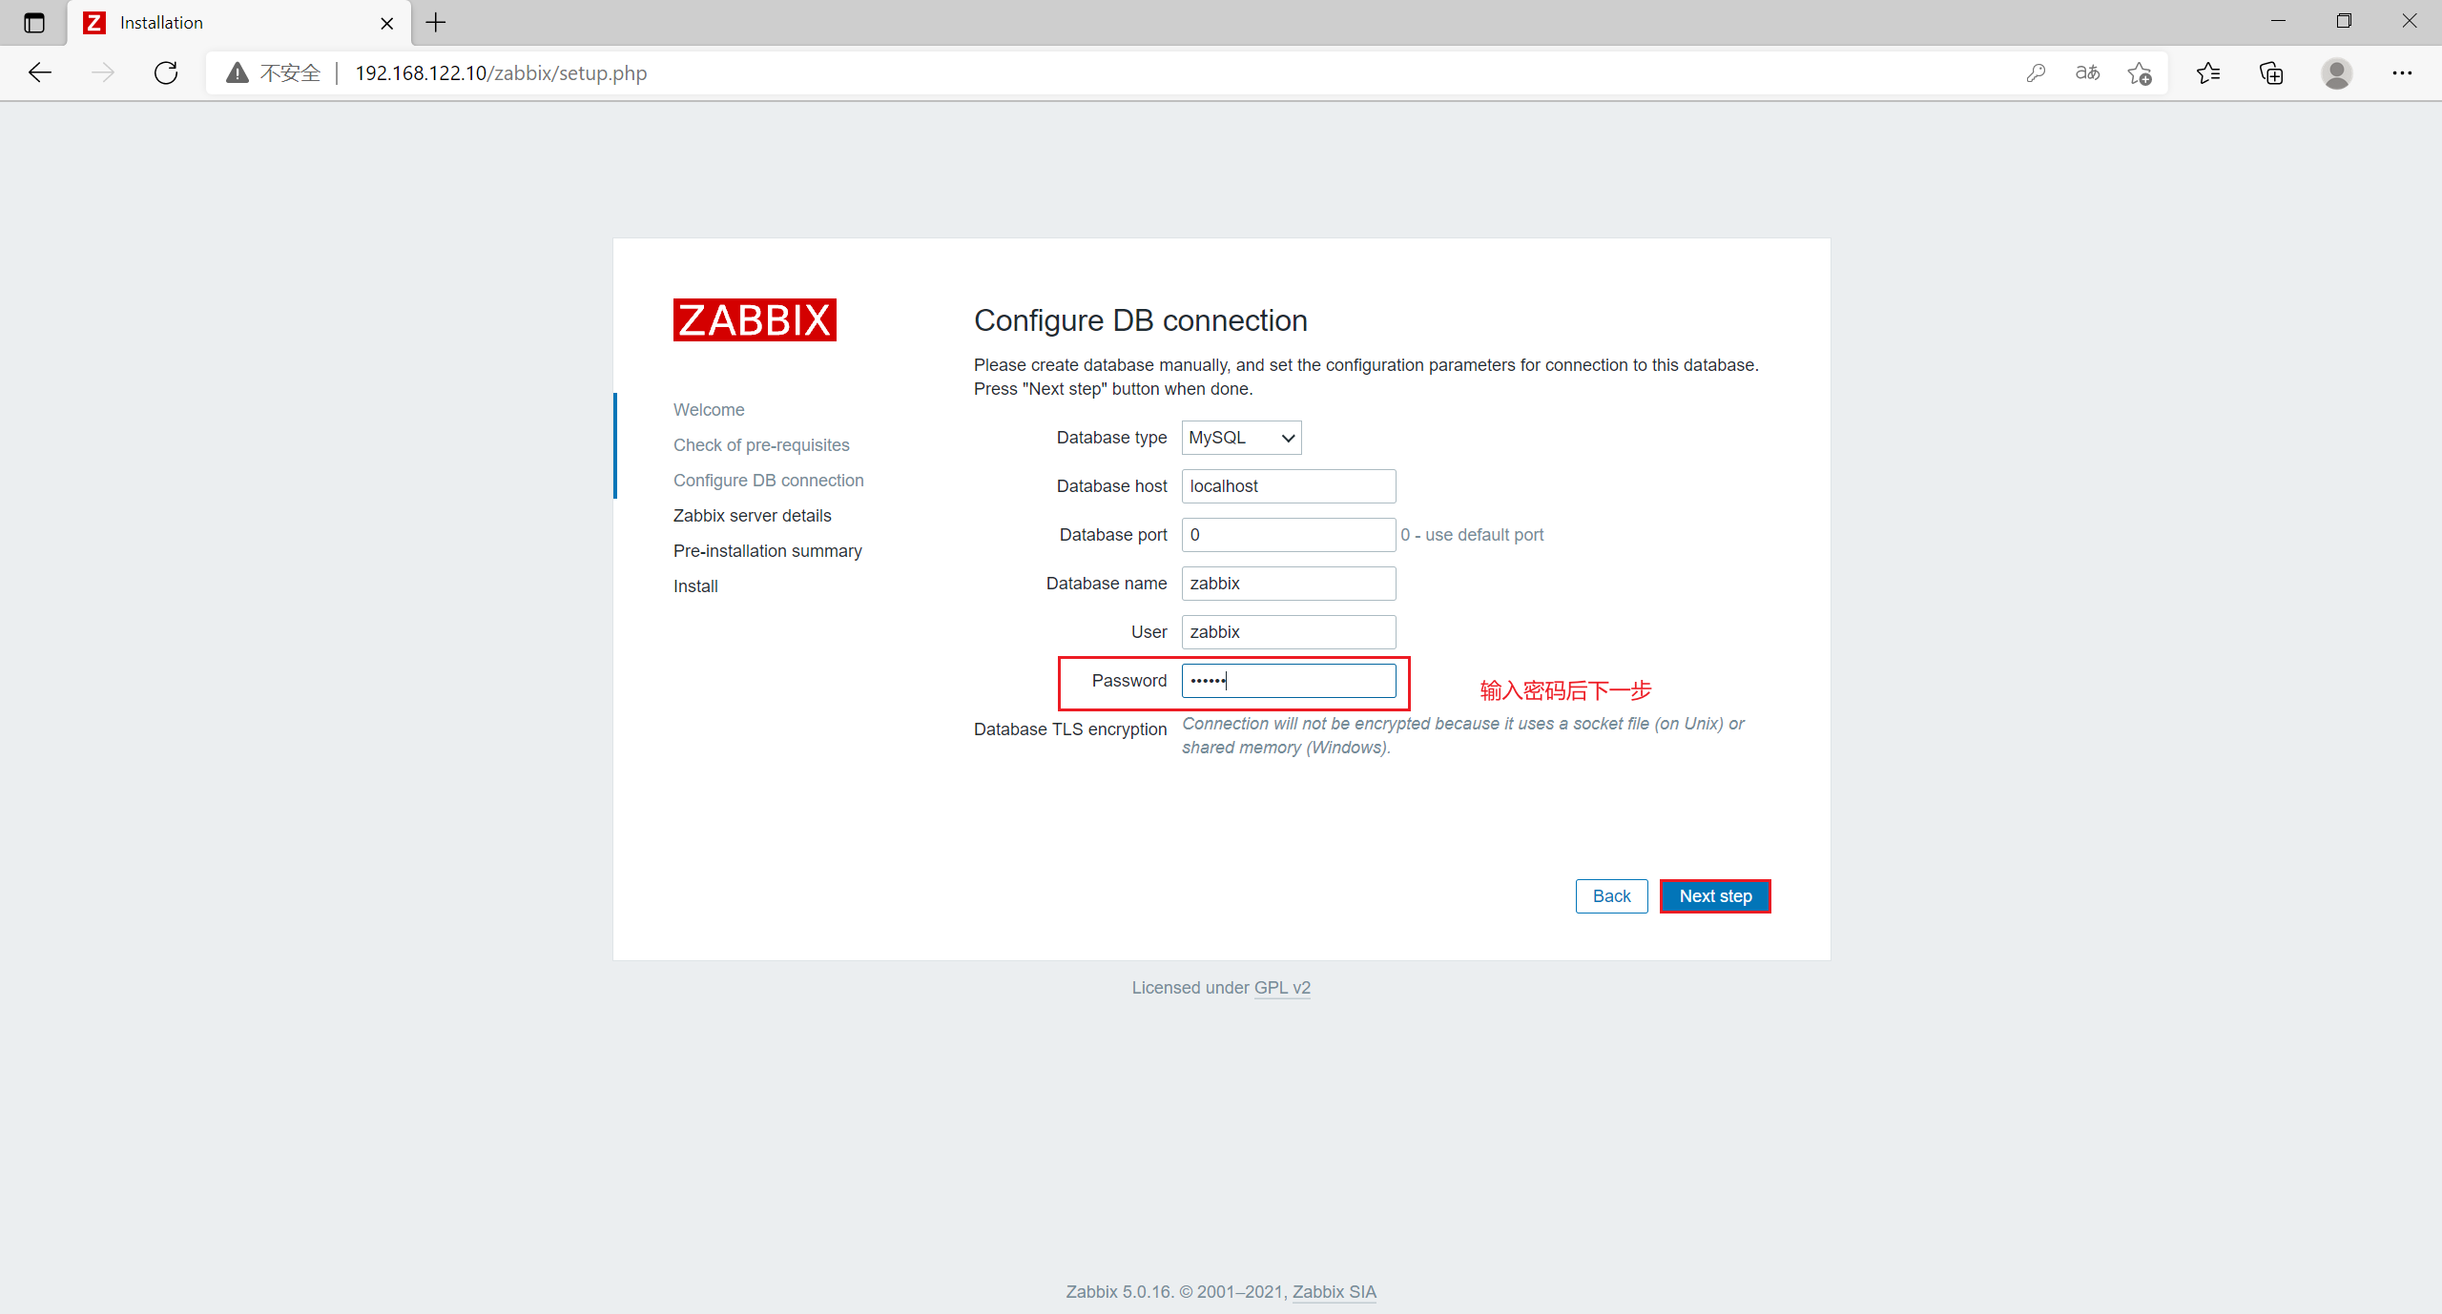
Task: Select the Installation browser tab
Action: (238, 22)
